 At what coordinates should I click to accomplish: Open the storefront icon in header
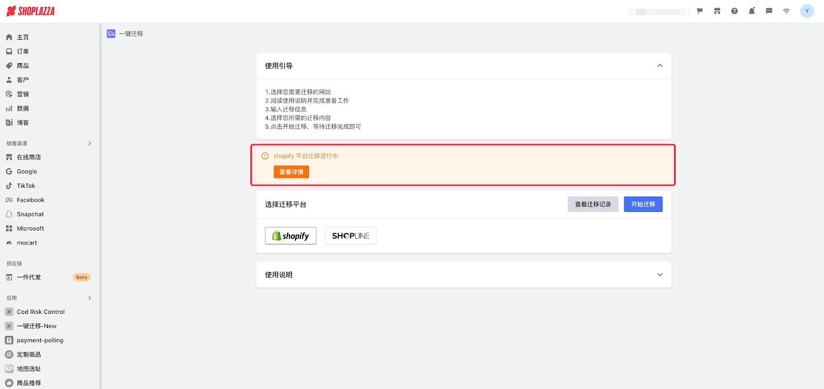(717, 11)
